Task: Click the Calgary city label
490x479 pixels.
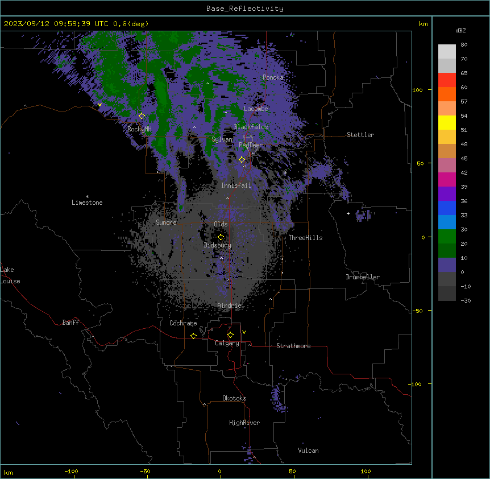Action: click(x=227, y=343)
